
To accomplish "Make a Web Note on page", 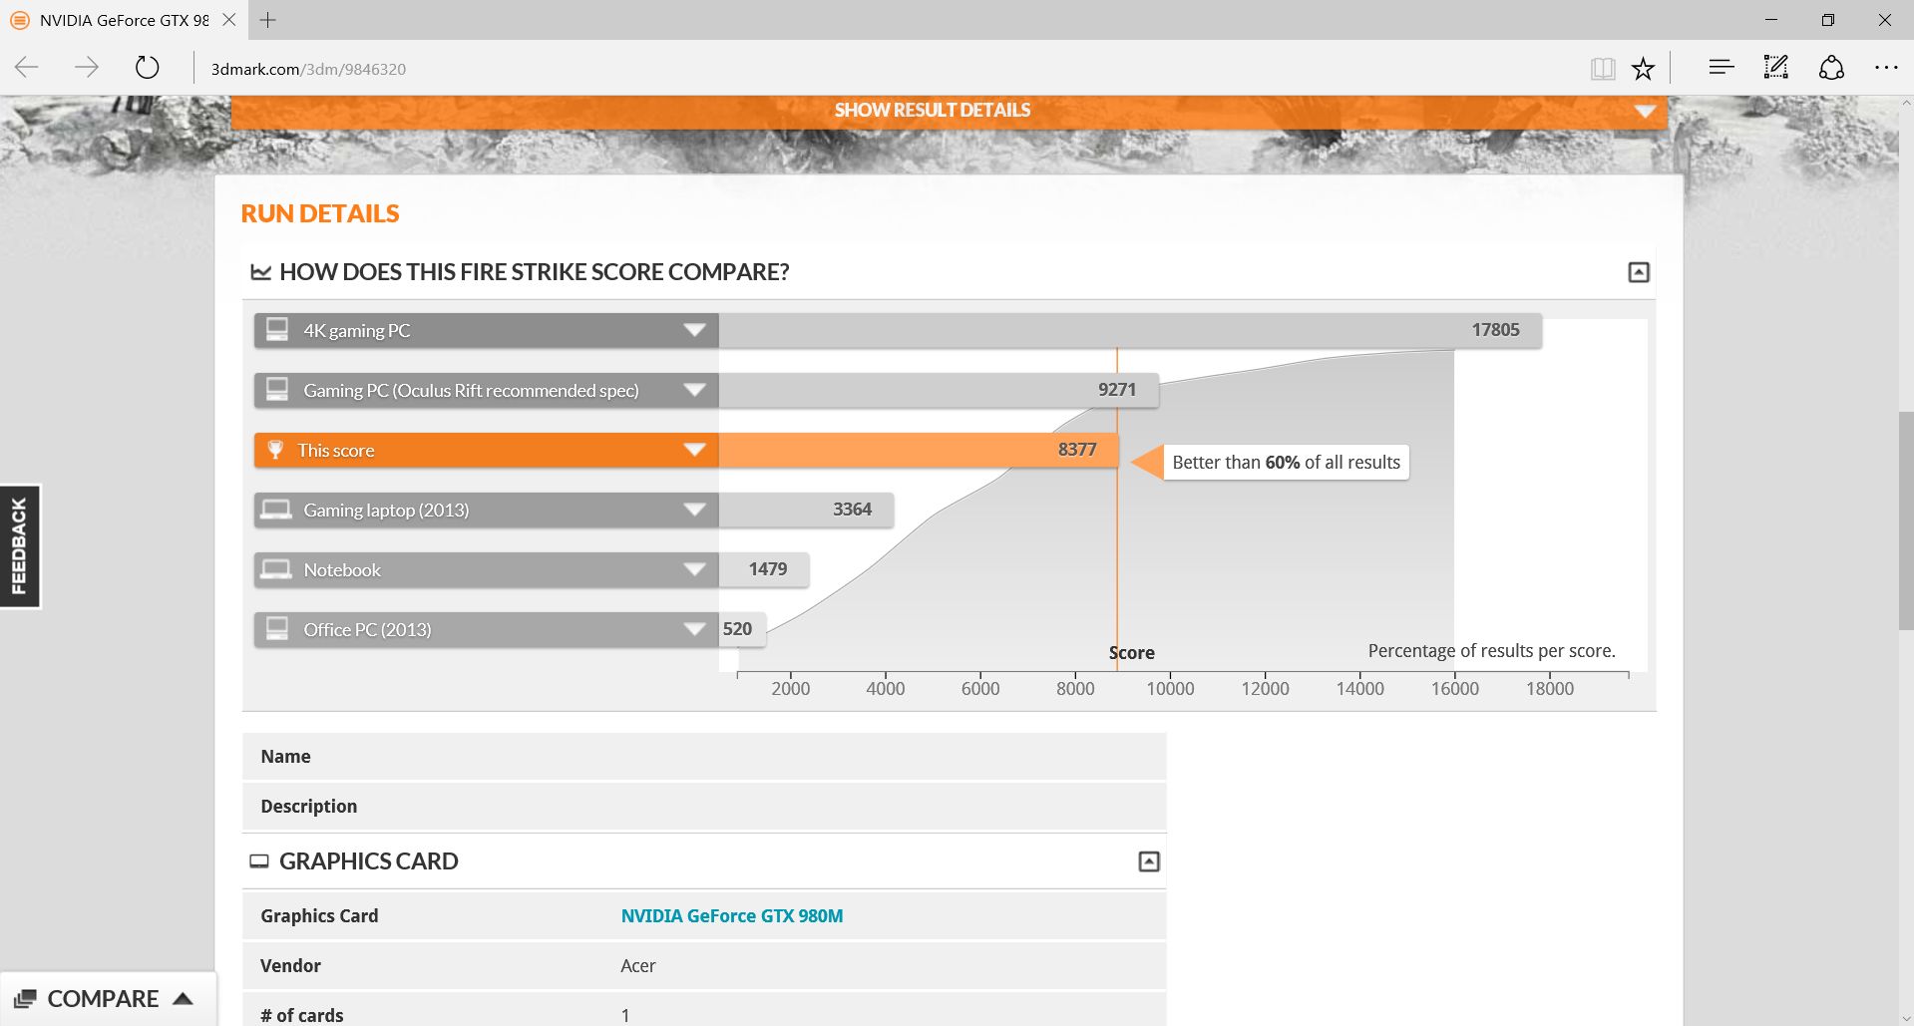I will pos(1776,68).
